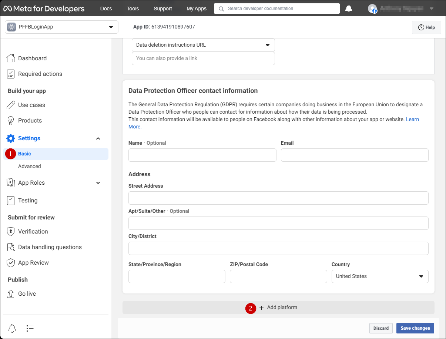Click the Settings gear icon
Screen dimensions: 446x339
point(10,138)
